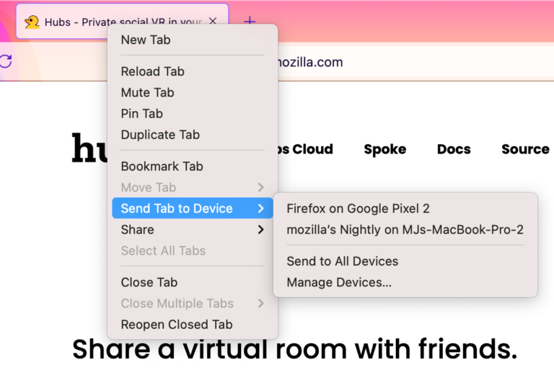
Task: Click Send to All Devices
Action: 343,261
